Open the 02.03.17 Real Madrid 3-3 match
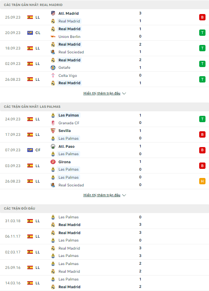The image size is (209, 291). click(x=104, y=252)
